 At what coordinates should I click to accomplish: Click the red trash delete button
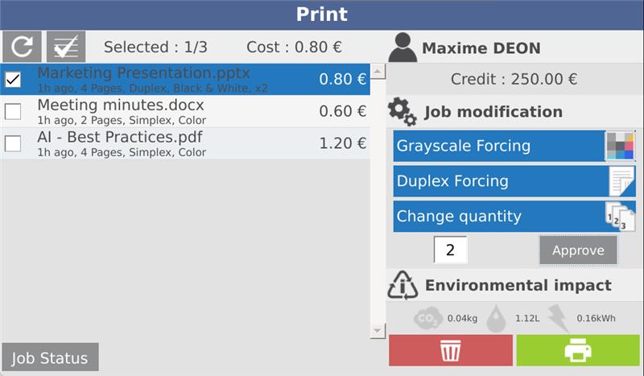451,350
